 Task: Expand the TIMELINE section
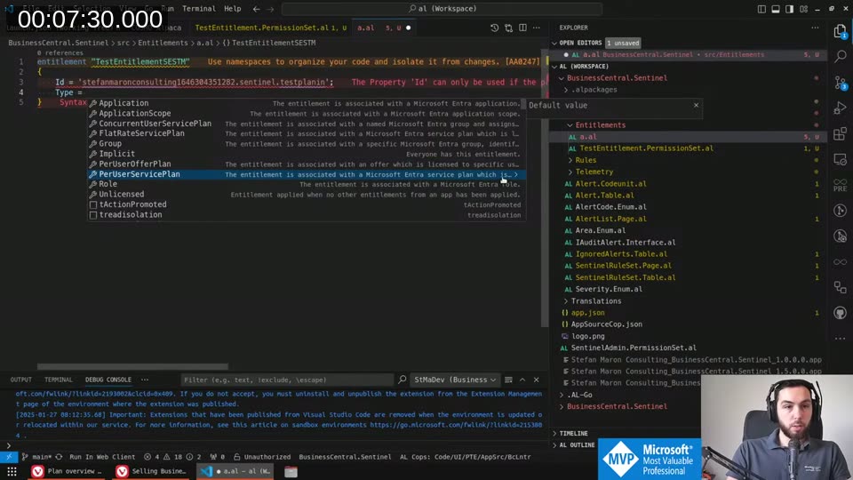pyautogui.click(x=554, y=433)
